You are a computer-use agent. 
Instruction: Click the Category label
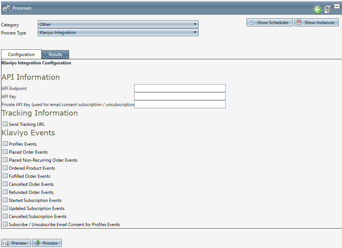[10, 25]
